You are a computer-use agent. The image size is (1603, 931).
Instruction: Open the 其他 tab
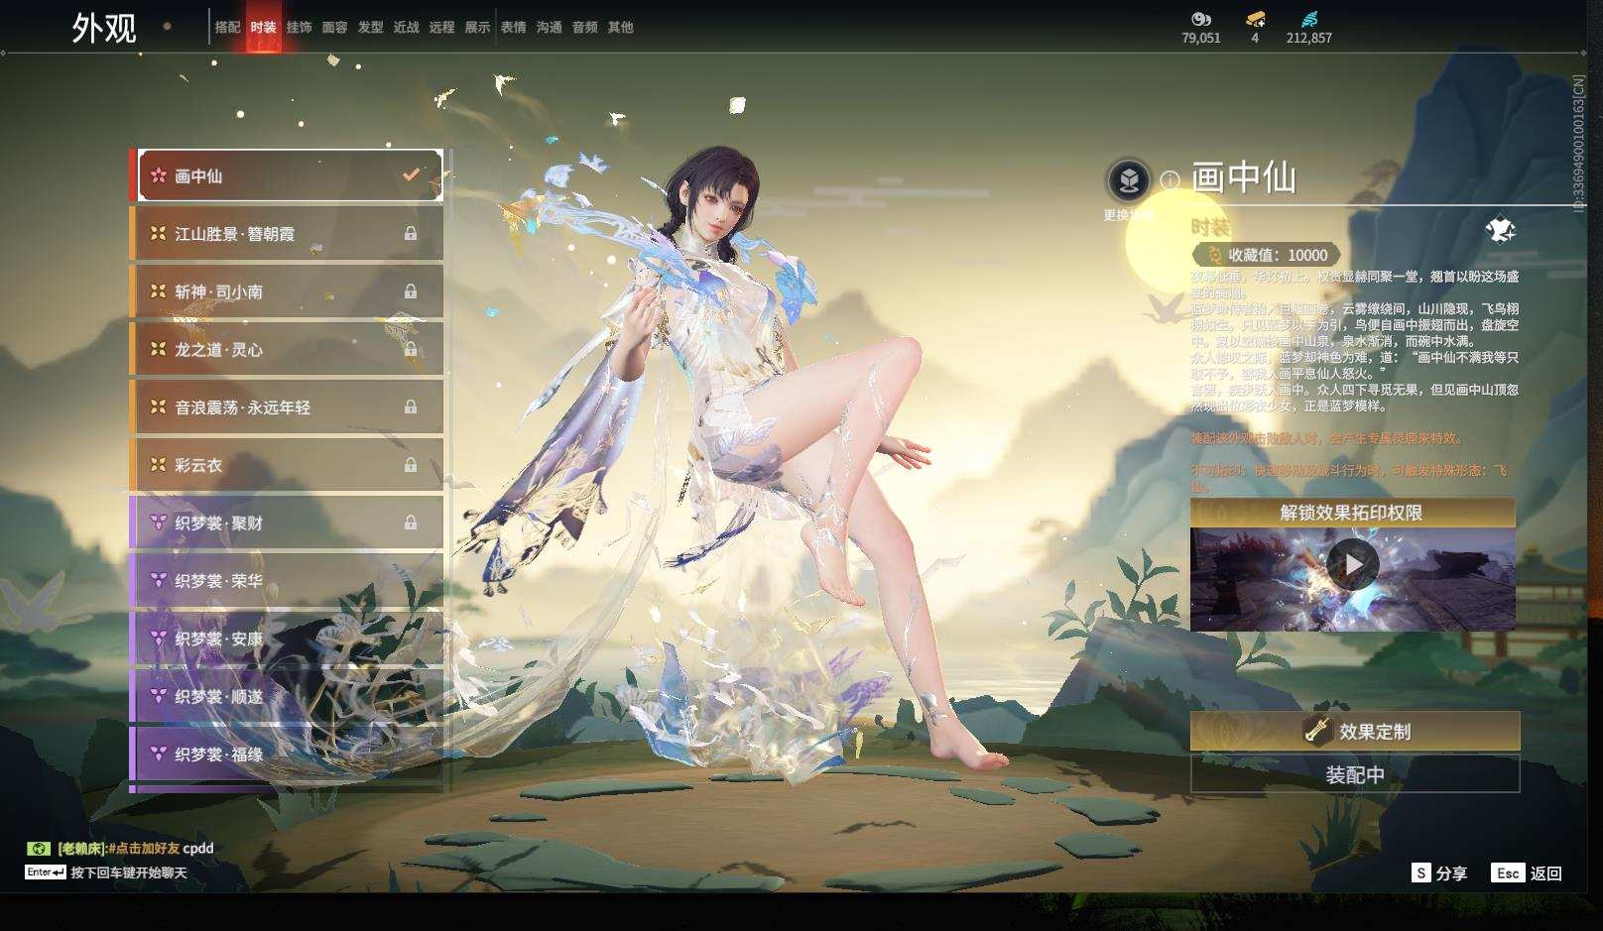620,28
